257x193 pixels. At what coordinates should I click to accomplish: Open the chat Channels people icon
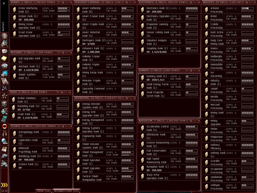click(x=5, y=134)
